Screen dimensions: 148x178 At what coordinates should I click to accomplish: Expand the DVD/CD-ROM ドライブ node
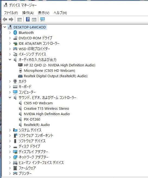click(10, 38)
